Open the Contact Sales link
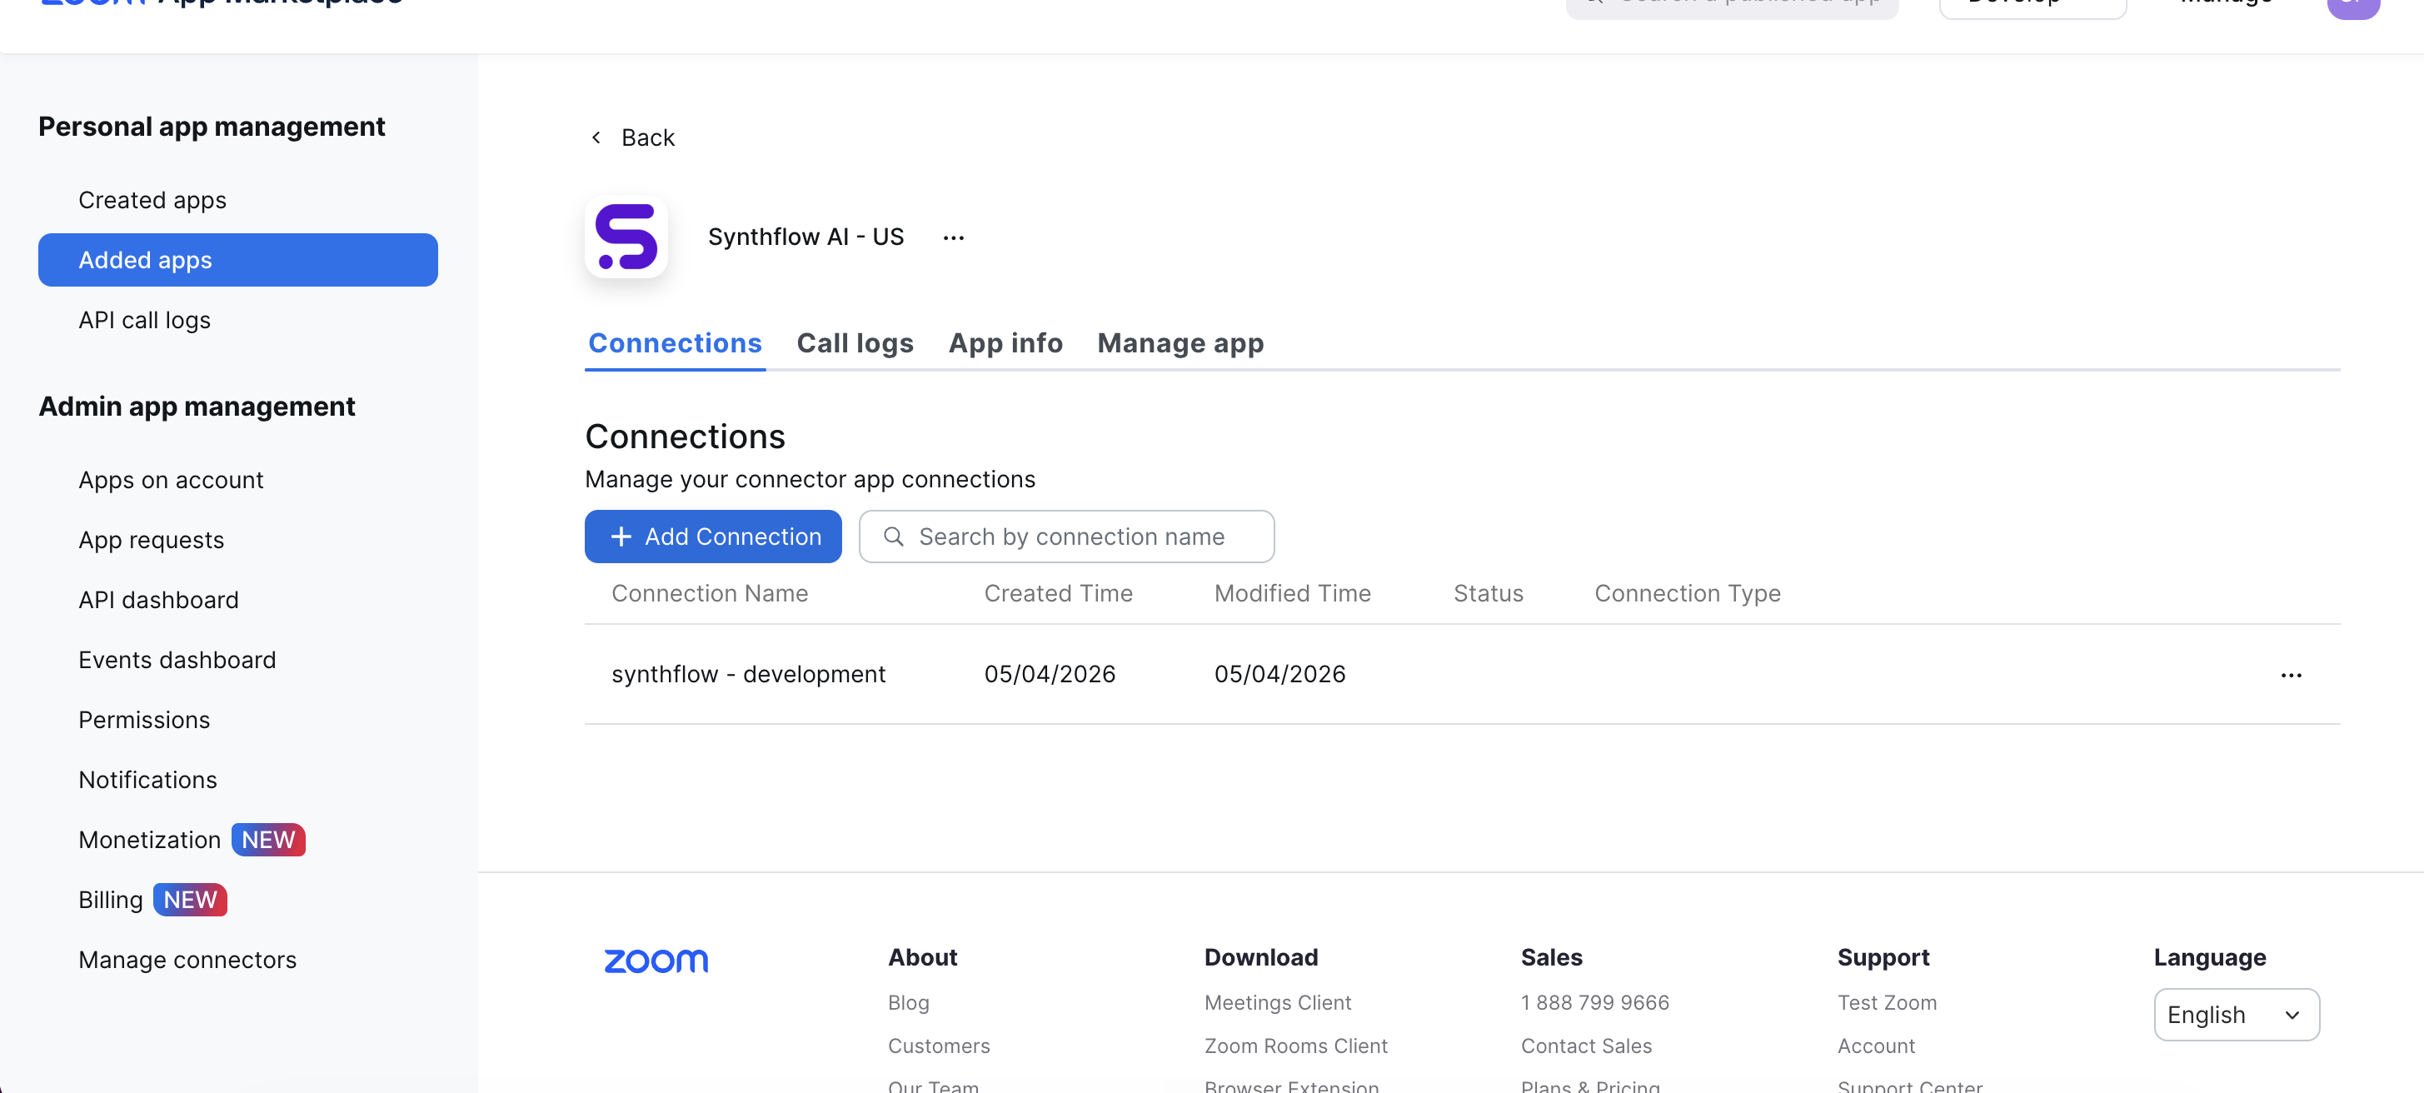 click(x=1585, y=1046)
